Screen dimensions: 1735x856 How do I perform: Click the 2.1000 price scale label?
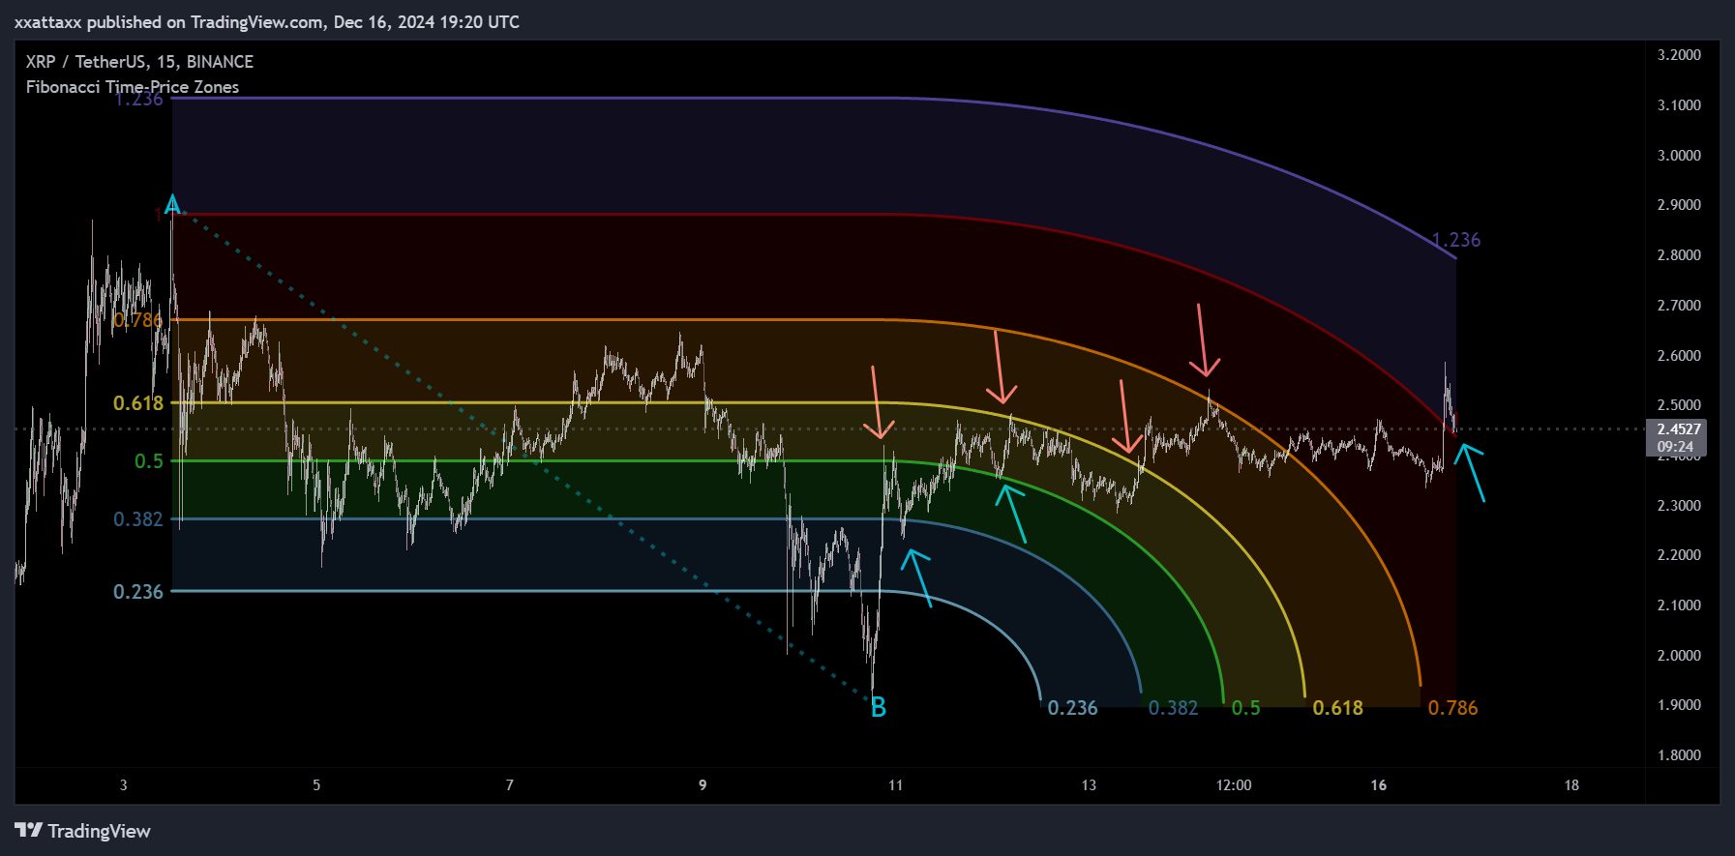coord(1679,605)
